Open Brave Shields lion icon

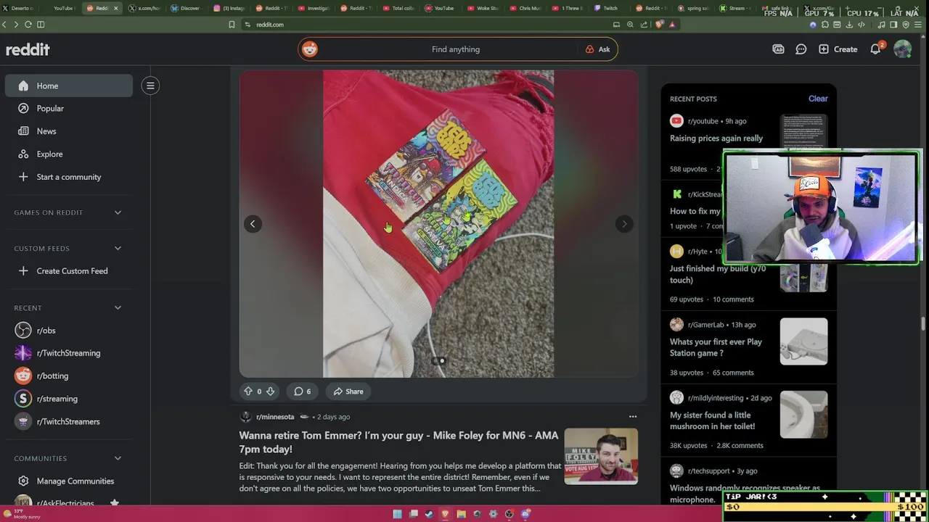[x=659, y=25]
